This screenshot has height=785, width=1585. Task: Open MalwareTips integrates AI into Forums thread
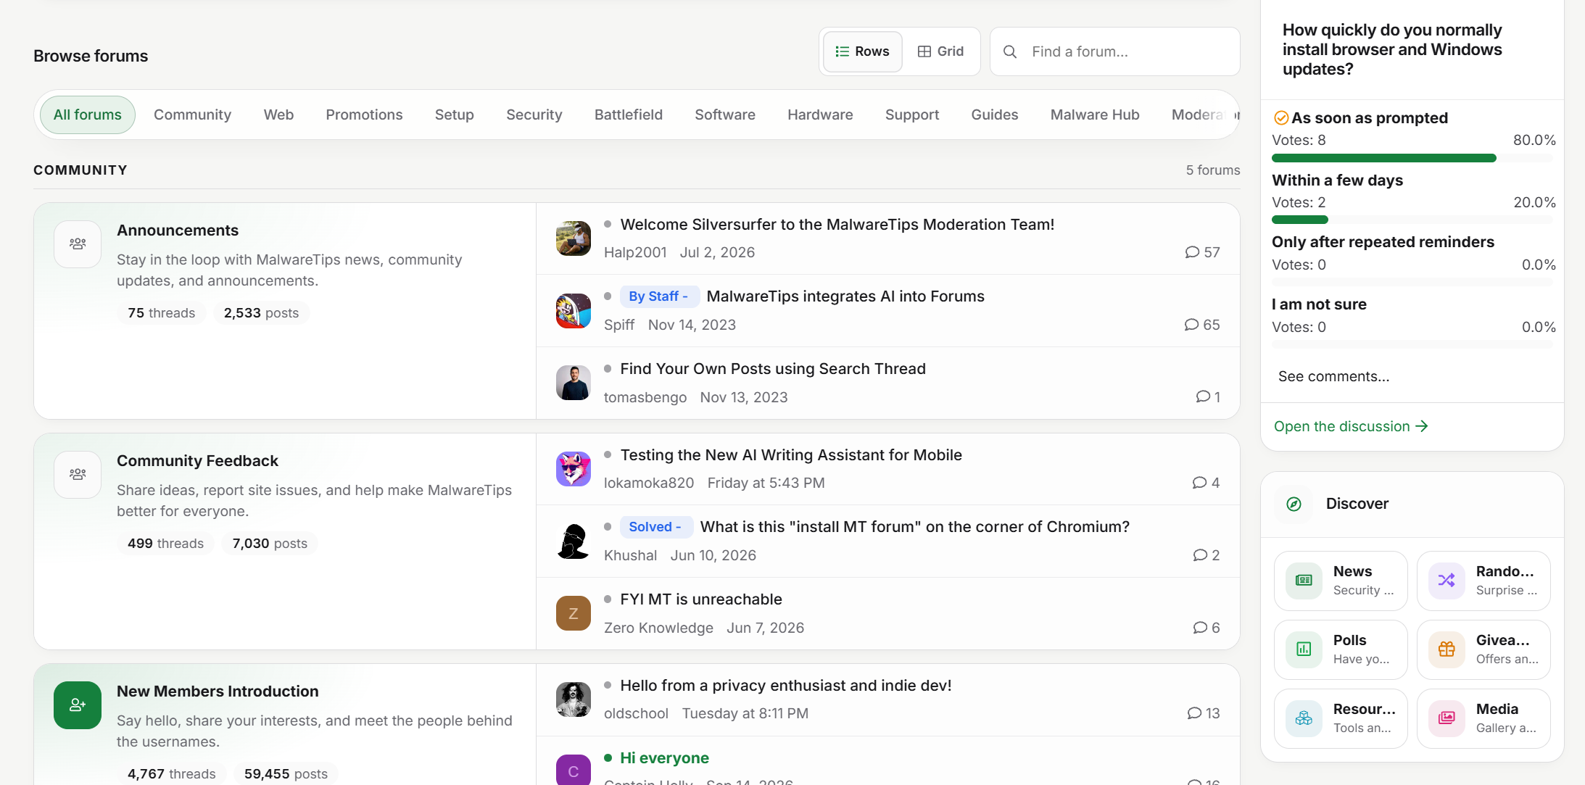[845, 296]
